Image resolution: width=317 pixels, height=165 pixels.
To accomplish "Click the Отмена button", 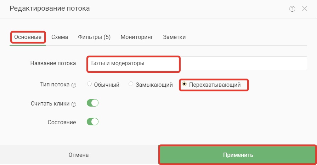I will click(79, 155).
